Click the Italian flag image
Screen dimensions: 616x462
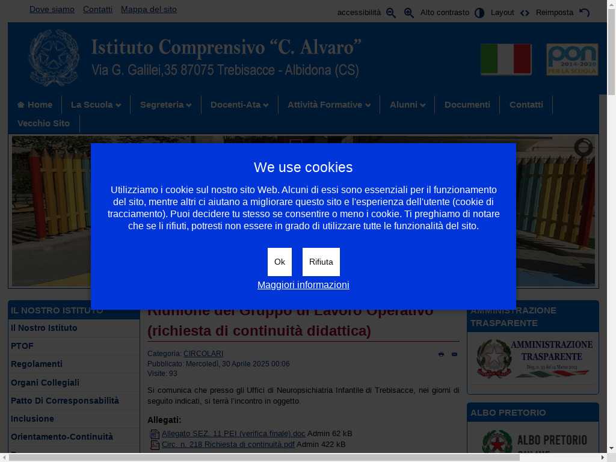pyautogui.click(x=506, y=60)
